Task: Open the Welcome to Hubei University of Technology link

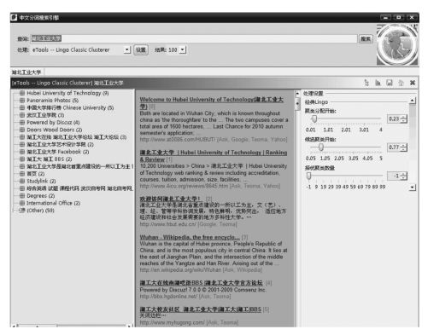Action: tap(212, 103)
